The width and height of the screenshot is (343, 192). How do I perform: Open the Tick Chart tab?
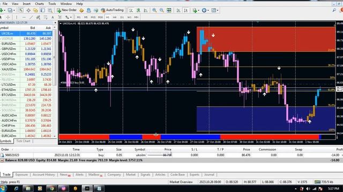(23, 141)
